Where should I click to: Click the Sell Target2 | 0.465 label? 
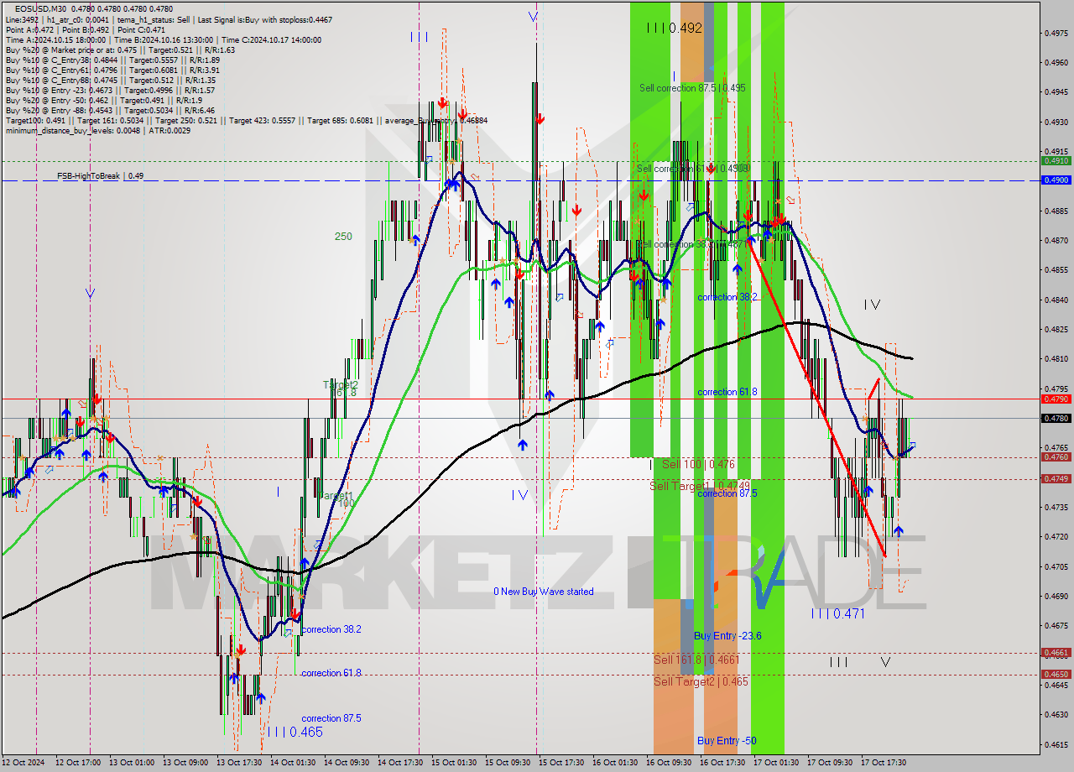click(701, 681)
